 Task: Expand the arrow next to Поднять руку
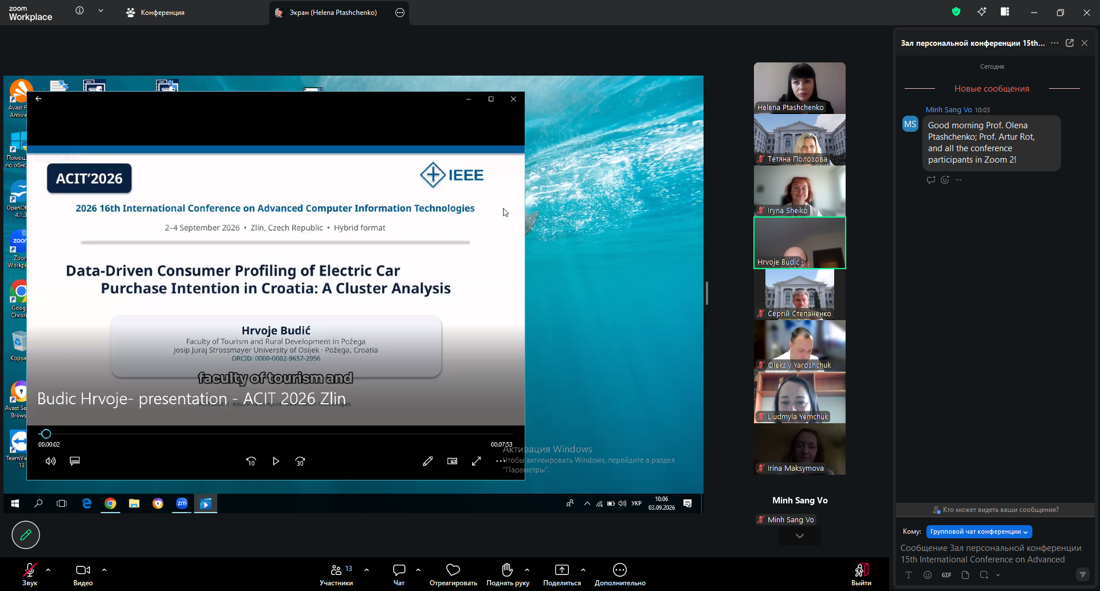(x=527, y=570)
